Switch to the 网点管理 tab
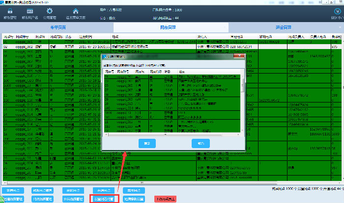This screenshot has width=344, height=203. [172, 27]
